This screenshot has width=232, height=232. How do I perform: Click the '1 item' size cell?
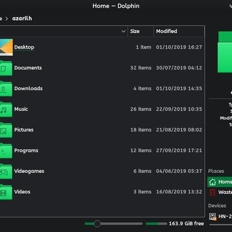click(143, 47)
